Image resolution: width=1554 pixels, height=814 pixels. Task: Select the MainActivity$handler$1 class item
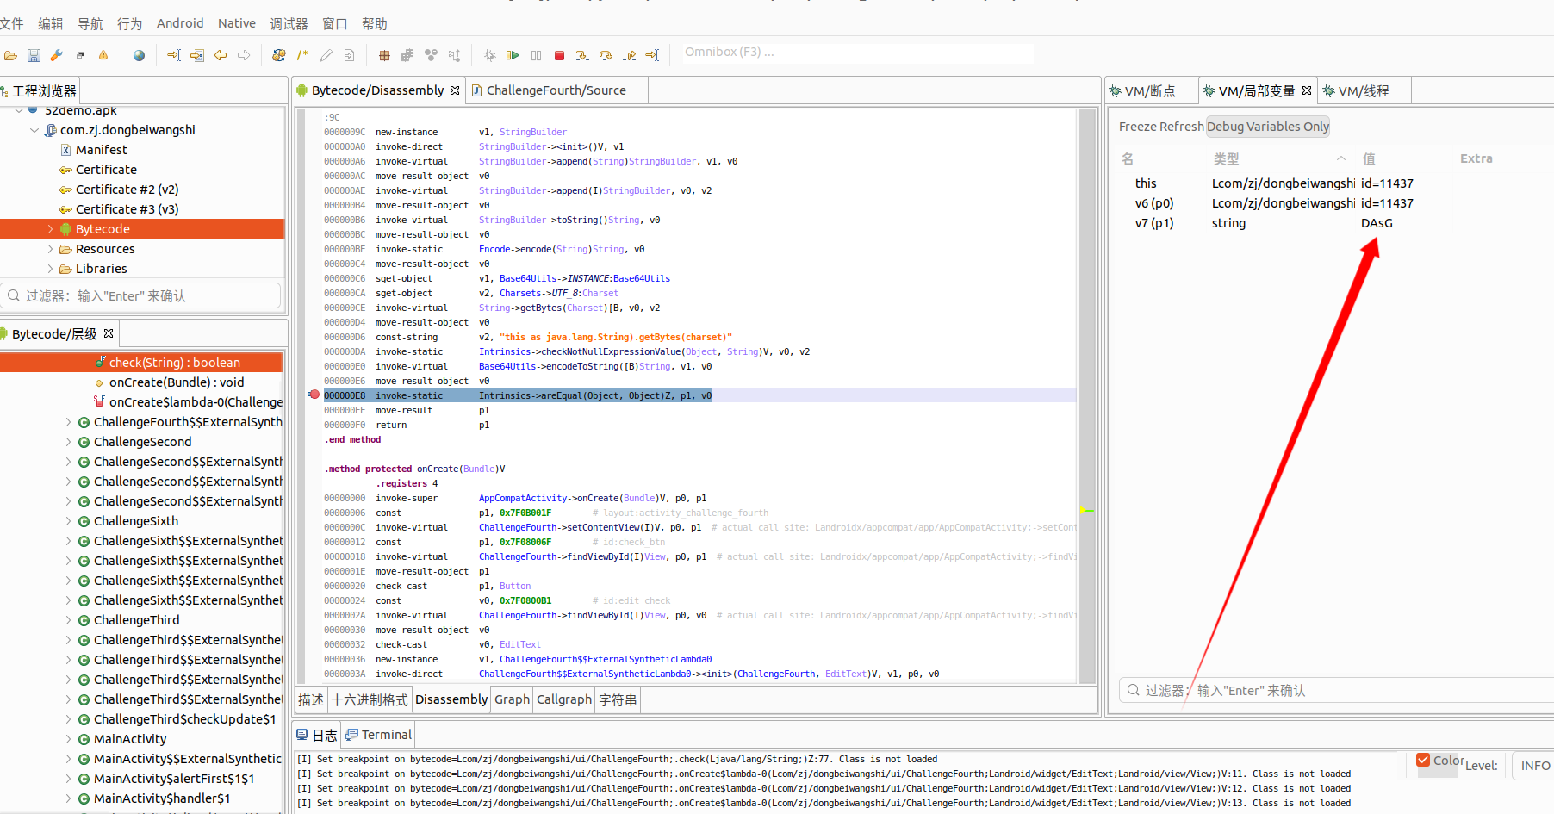[x=162, y=798]
